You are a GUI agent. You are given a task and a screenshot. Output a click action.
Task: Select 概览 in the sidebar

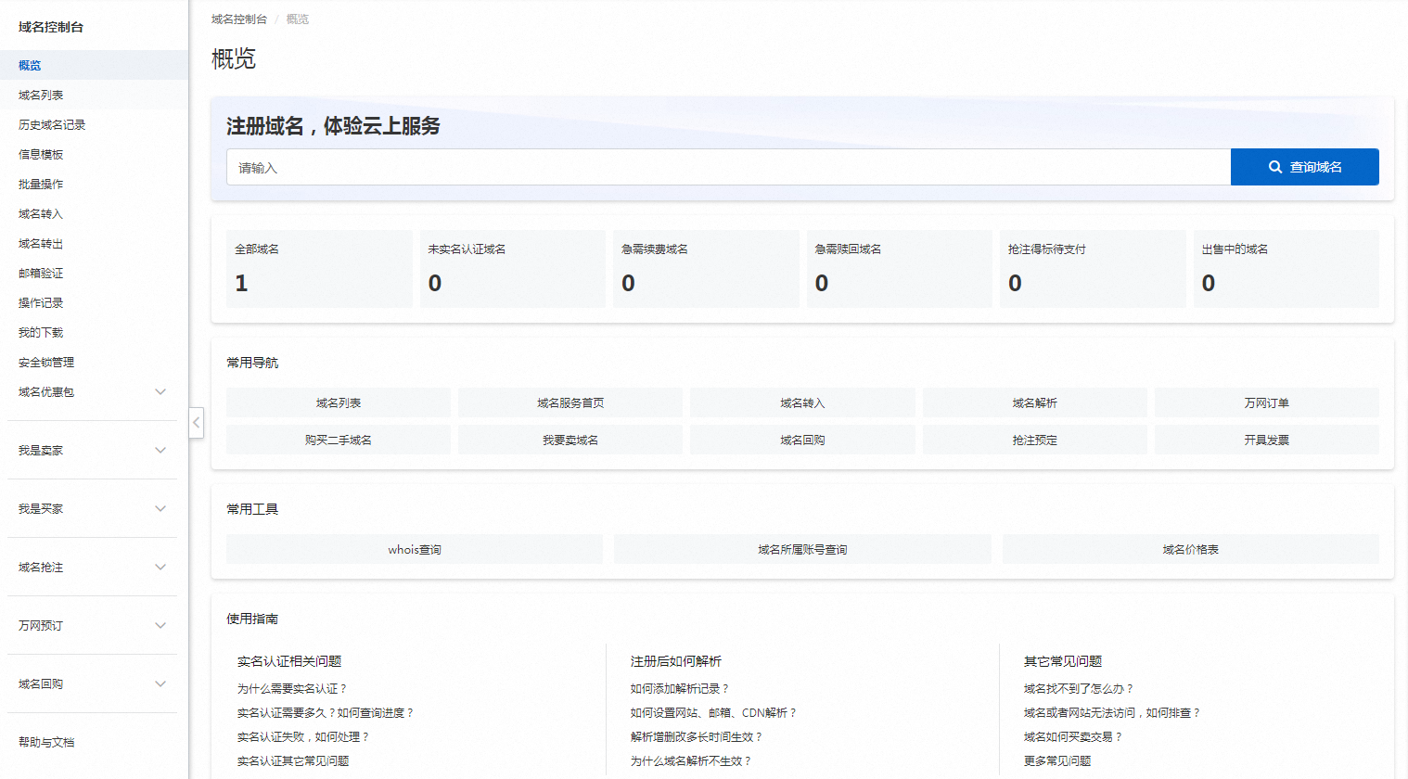click(x=94, y=65)
